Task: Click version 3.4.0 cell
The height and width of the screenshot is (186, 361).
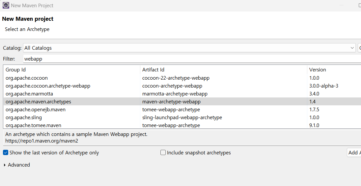Action: [x=314, y=94]
